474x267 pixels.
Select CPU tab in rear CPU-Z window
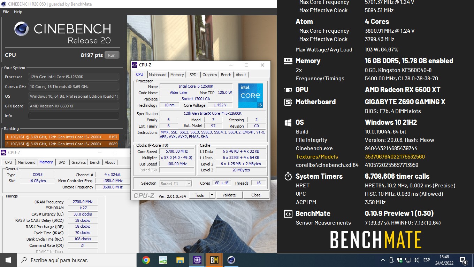tap(9, 162)
